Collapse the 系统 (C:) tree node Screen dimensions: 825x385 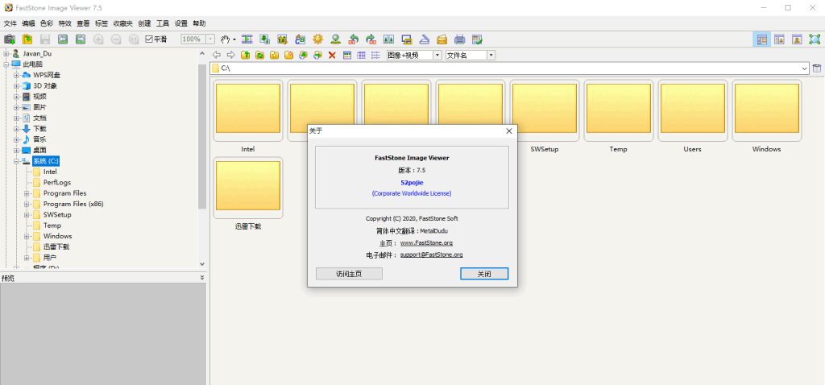(16, 161)
